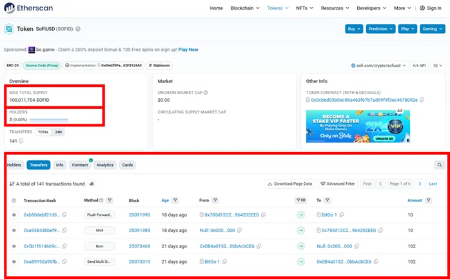Click the arrow icon in block 25091990 row
This screenshot has width=450, height=279.
301,215
